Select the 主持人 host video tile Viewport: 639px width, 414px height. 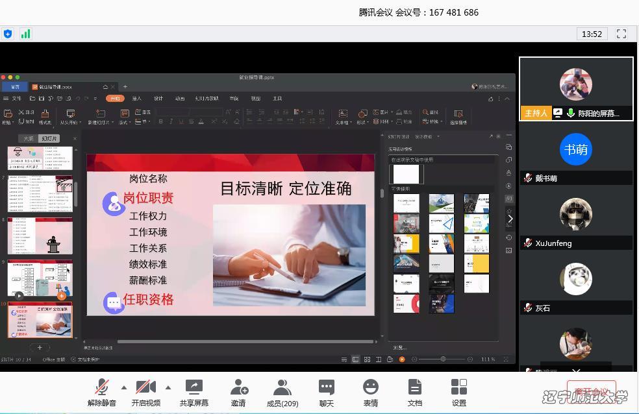pyautogui.click(x=576, y=89)
